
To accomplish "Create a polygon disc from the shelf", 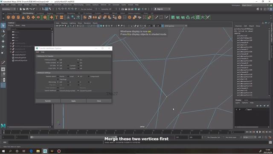I will 38,17.
